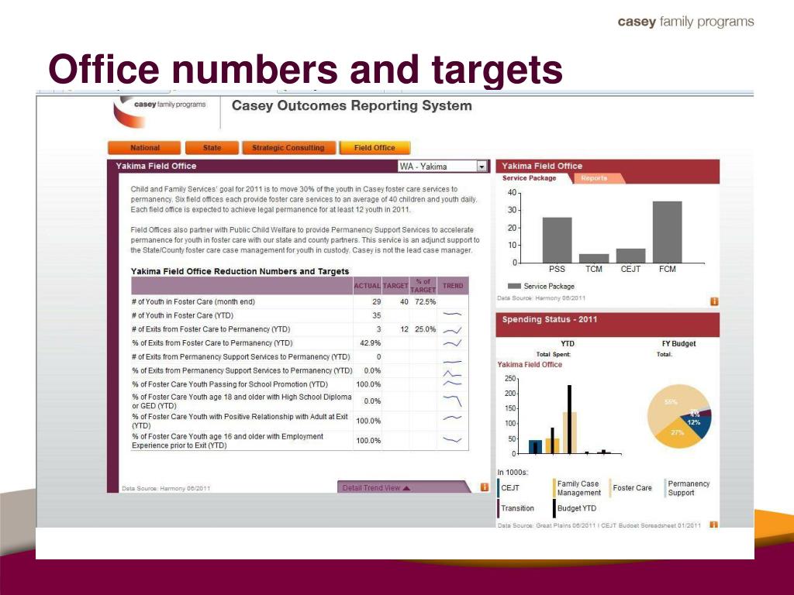Open the National tab
This screenshot has width=794, height=595.
pos(144,148)
